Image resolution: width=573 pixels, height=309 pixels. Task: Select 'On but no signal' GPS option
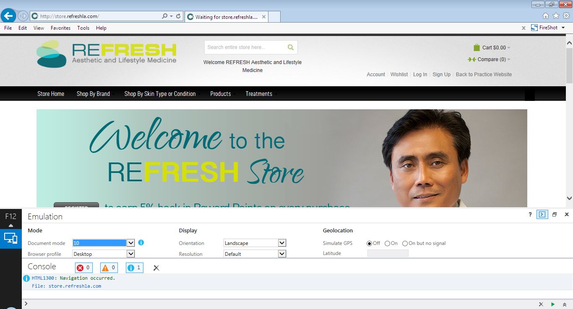point(405,243)
